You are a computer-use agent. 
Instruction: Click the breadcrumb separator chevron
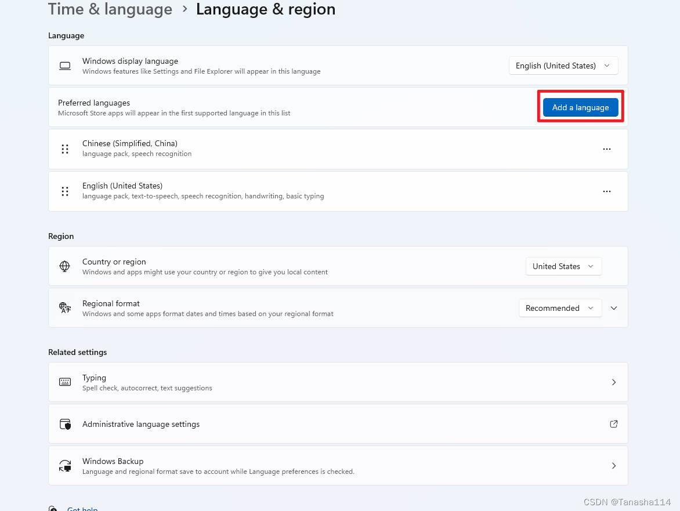click(185, 9)
